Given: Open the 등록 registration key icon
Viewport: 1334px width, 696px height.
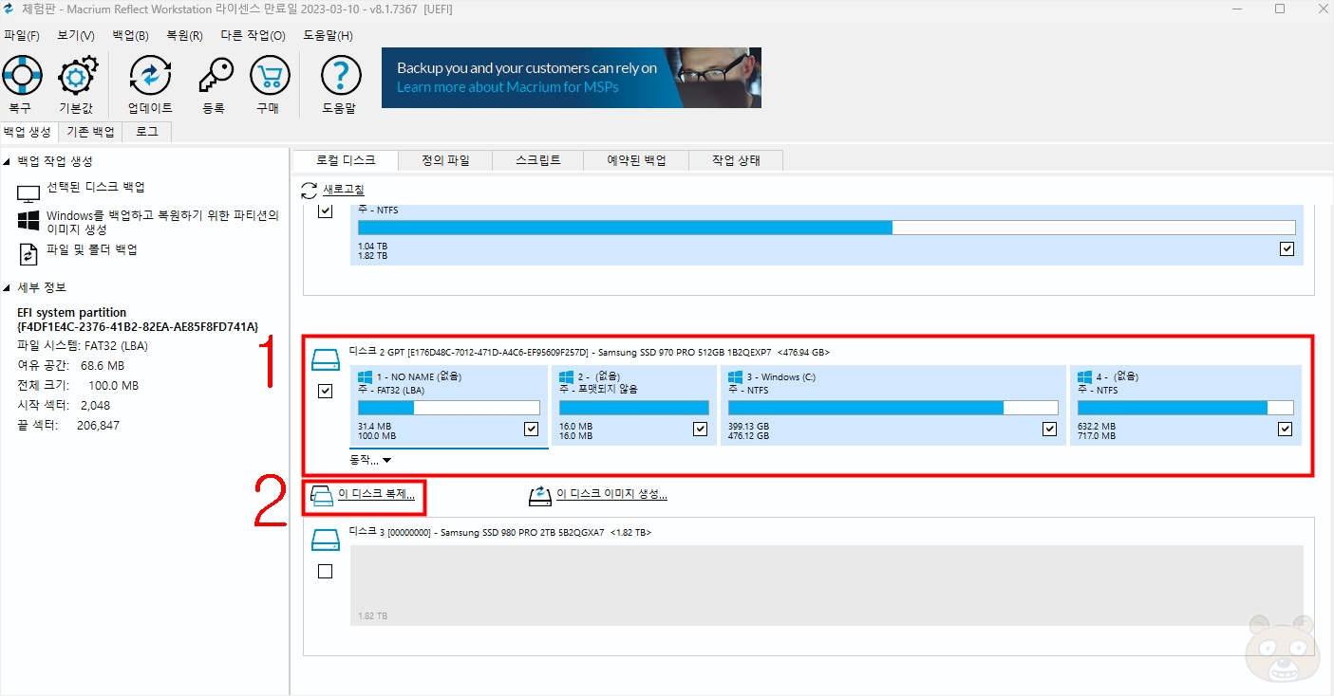Looking at the screenshot, I should coord(215,75).
